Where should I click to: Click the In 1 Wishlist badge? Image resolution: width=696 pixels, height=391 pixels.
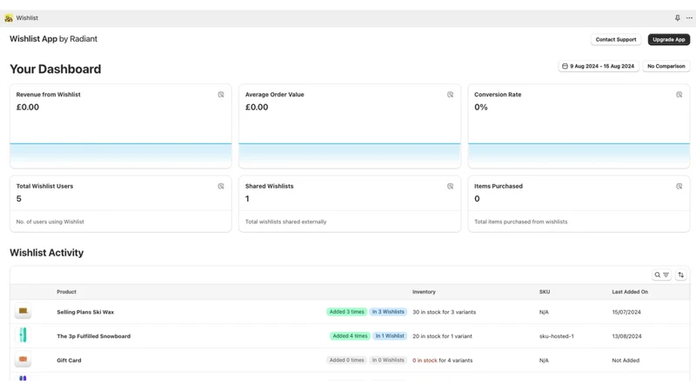tap(390, 336)
